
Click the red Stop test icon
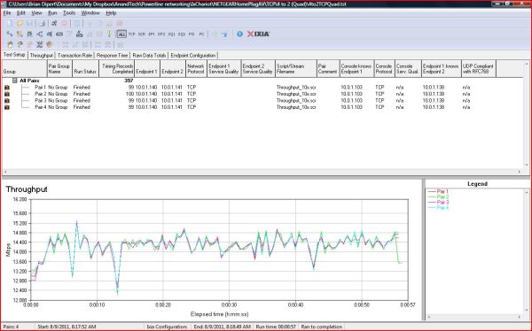64,23
